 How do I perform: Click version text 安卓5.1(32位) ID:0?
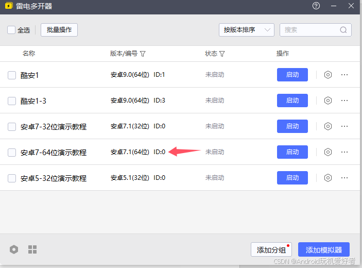pos(138,178)
